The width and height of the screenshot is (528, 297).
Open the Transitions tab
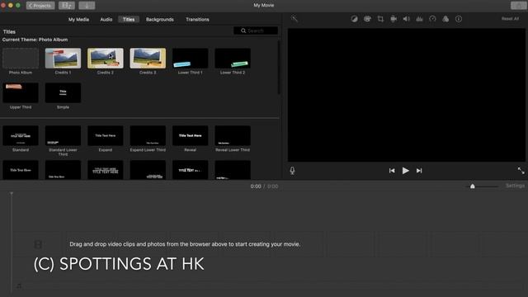point(197,20)
